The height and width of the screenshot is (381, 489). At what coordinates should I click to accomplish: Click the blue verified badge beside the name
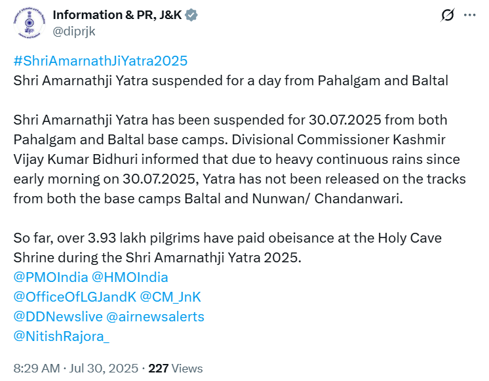[191, 15]
